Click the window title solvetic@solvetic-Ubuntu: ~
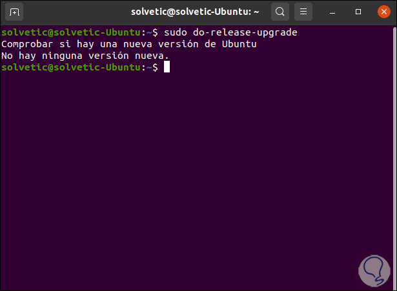397x291 pixels. [195, 12]
